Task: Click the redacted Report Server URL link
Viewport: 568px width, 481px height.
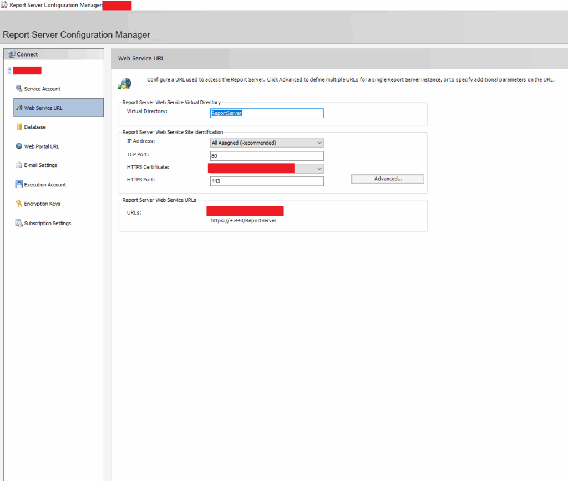Action: click(x=245, y=211)
